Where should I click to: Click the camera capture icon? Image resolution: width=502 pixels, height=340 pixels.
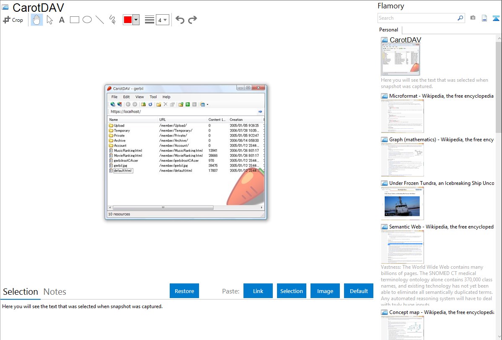[473, 18]
